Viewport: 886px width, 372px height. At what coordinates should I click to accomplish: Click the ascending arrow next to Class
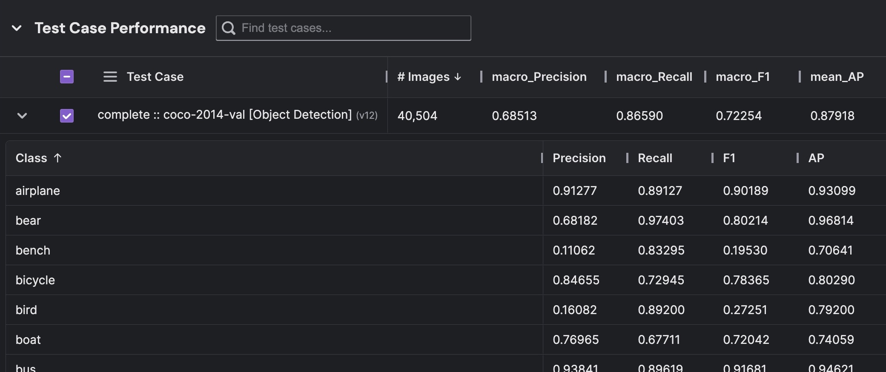pos(57,158)
